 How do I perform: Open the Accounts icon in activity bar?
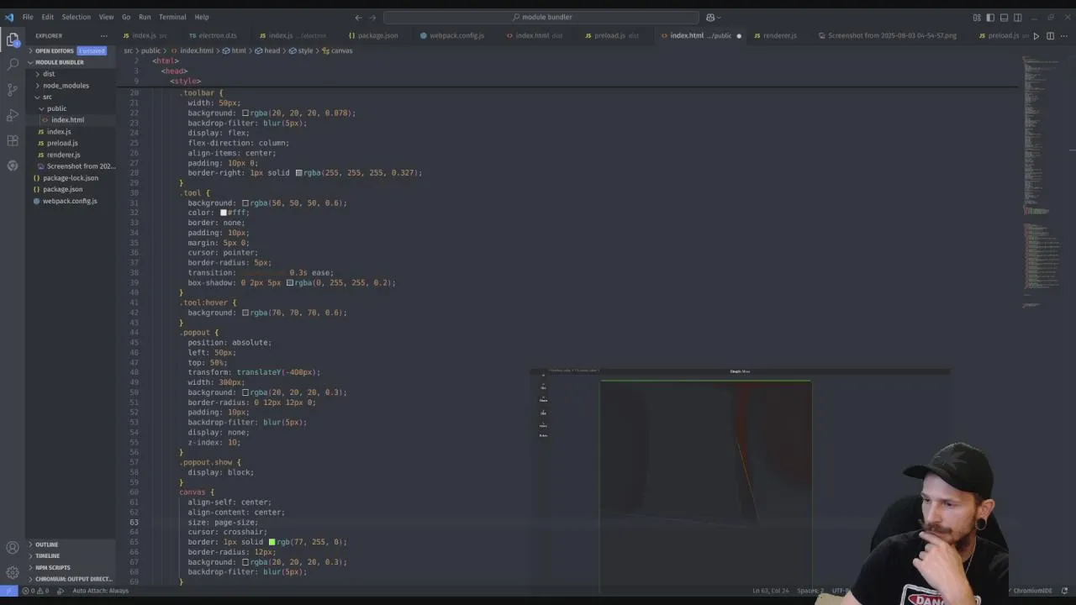[x=13, y=548]
